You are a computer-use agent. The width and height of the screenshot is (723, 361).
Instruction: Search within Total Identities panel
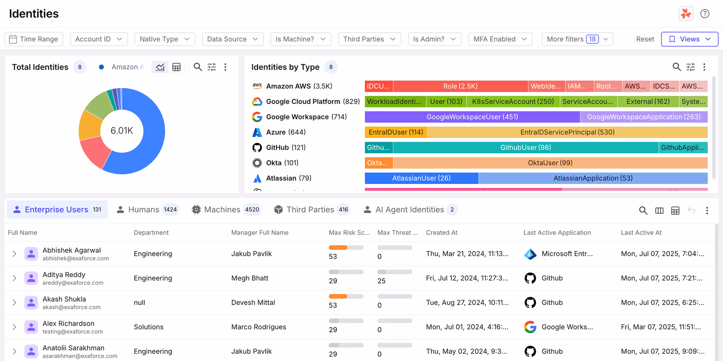coord(198,67)
